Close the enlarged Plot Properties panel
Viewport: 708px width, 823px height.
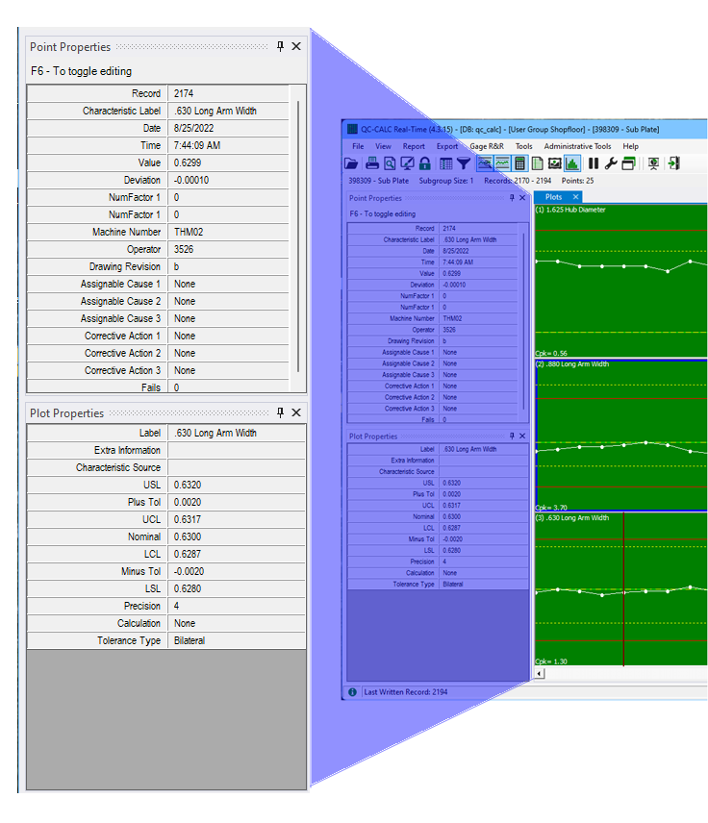tap(296, 412)
